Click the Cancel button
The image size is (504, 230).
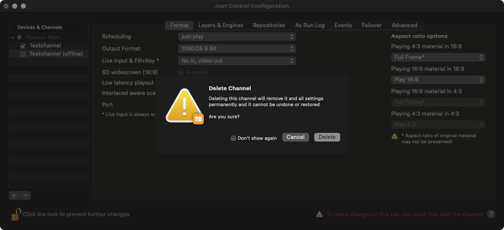point(295,137)
